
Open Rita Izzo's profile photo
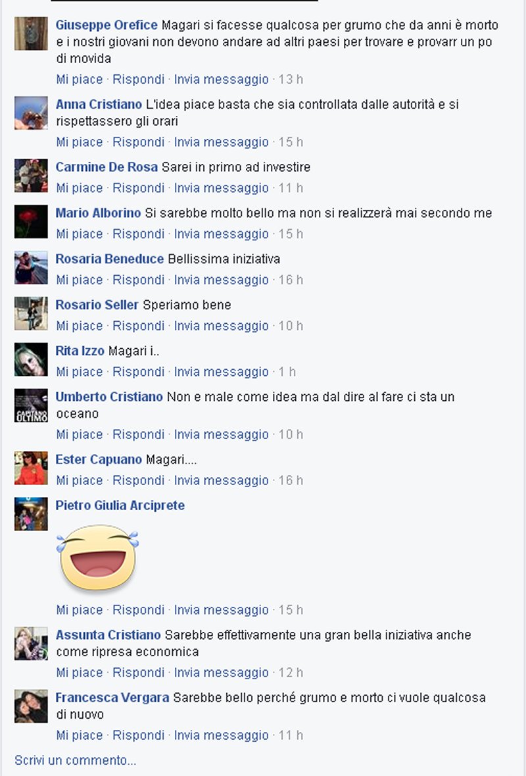point(31,359)
